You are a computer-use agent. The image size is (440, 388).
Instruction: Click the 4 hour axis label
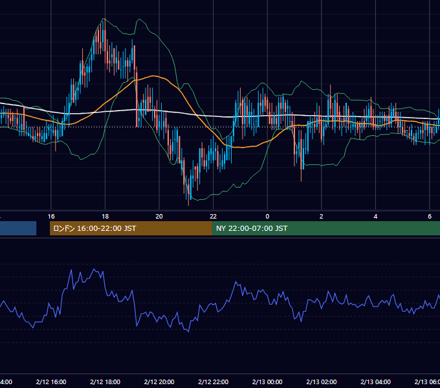click(375, 217)
